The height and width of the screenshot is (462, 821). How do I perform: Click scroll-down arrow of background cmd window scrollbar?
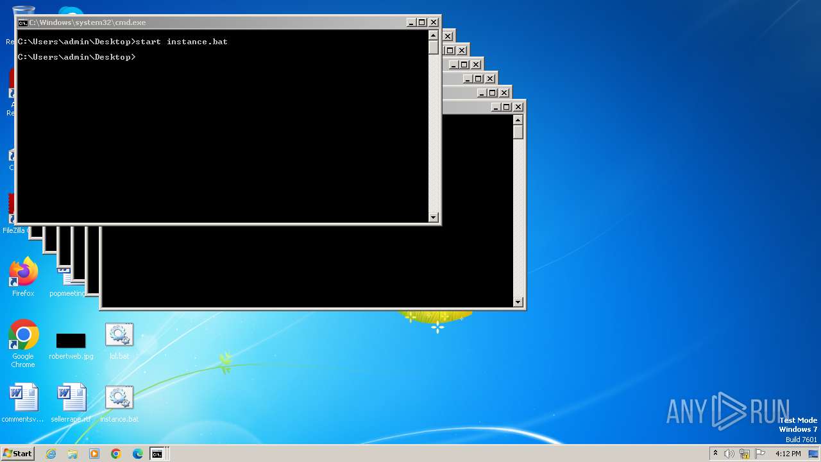click(518, 302)
